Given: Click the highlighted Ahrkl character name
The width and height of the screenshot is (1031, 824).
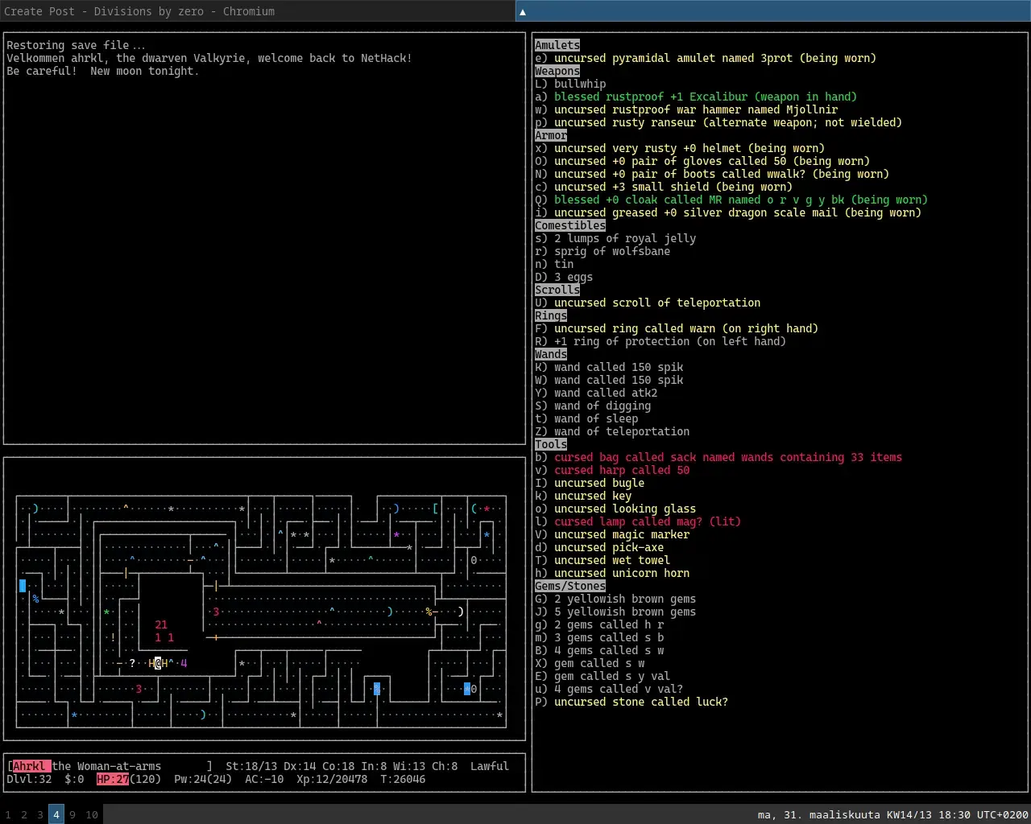Looking at the screenshot, I should coord(32,766).
